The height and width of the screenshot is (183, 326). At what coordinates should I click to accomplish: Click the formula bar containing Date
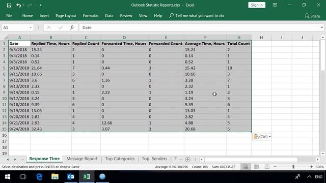click(199, 27)
